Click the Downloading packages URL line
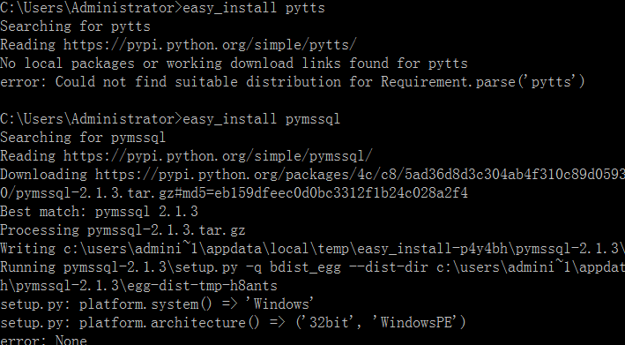Image resolution: width=625 pixels, height=345 pixels. click(x=312, y=175)
